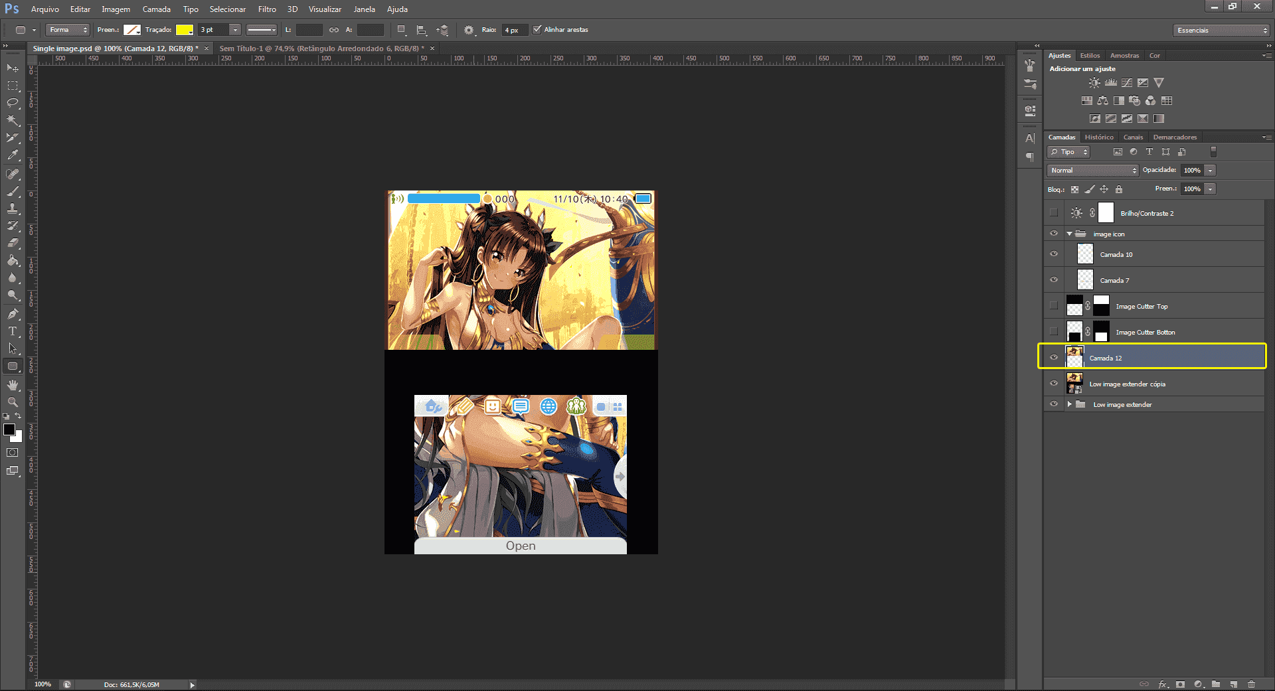Add a Brightness/Contrast adjustment from Ajustes
The width and height of the screenshot is (1275, 691).
(1094, 83)
